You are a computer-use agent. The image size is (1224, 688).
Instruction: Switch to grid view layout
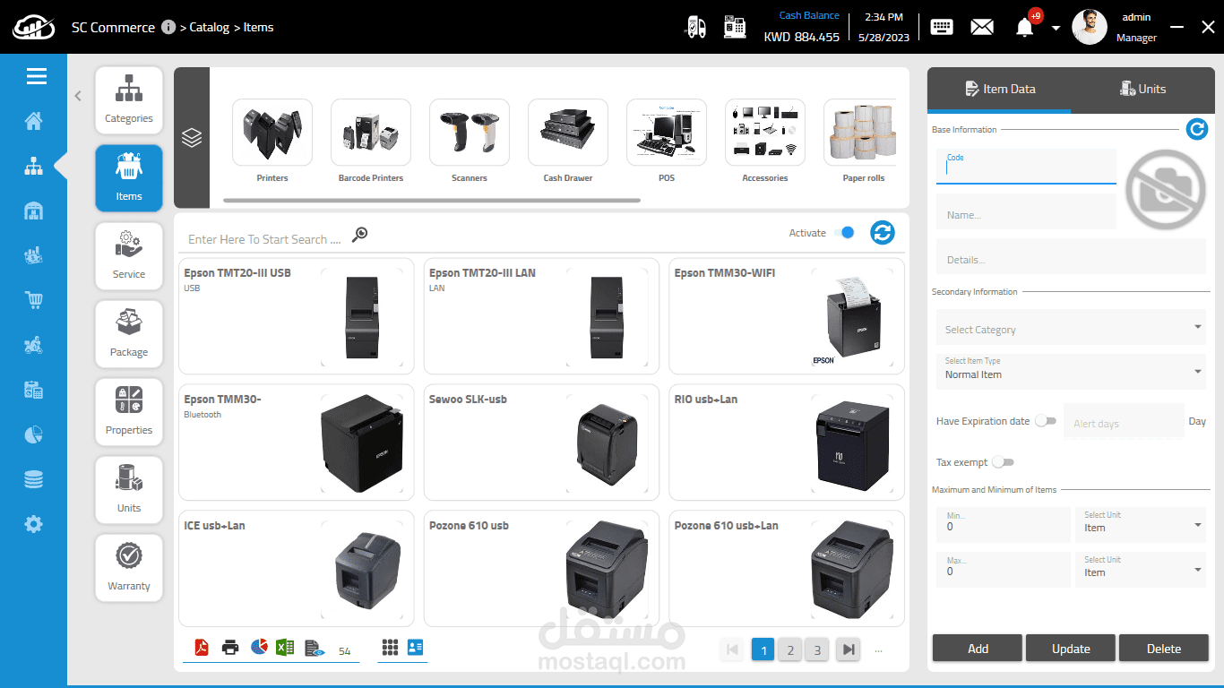[390, 647]
